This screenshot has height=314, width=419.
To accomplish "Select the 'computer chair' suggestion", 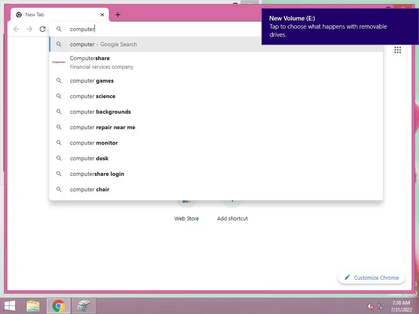I will [216, 189].
